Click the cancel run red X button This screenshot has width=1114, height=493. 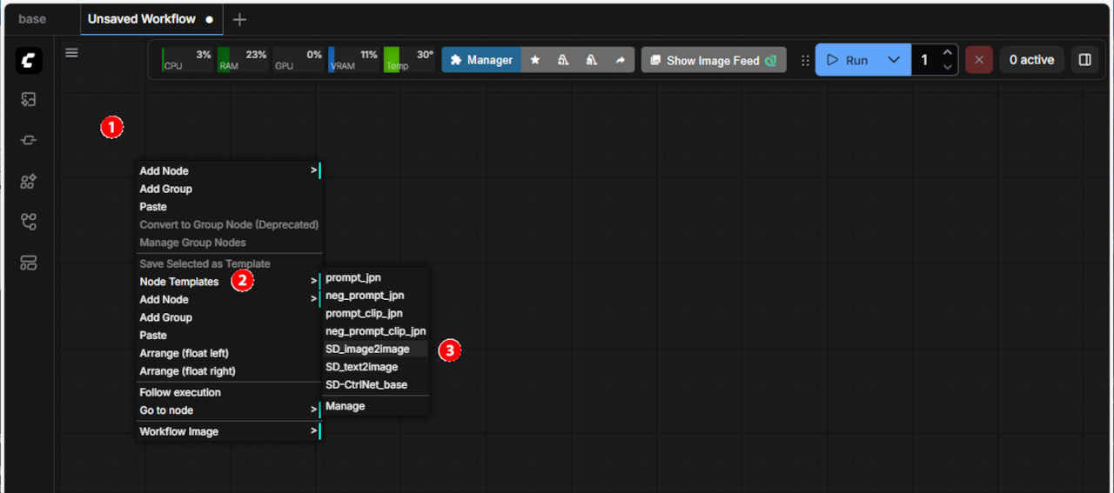coord(979,60)
